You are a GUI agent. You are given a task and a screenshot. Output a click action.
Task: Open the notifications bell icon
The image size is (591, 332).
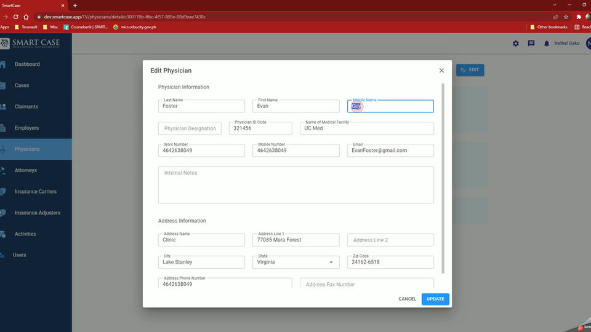pos(547,44)
